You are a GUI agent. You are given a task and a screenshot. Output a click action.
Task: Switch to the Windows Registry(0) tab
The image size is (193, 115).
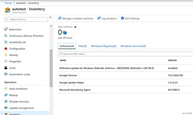click(104, 46)
